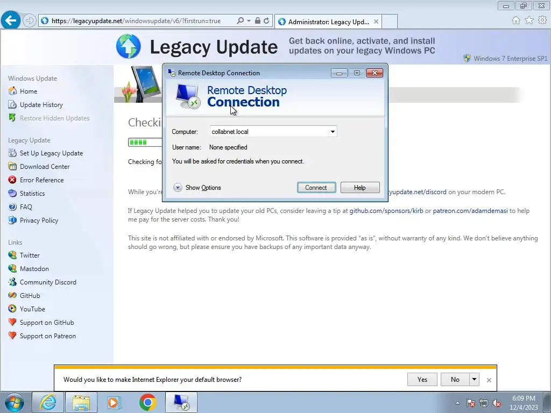The image size is (551, 413).
Task: Open the Favorites star icon
Action: [x=529, y=20]
